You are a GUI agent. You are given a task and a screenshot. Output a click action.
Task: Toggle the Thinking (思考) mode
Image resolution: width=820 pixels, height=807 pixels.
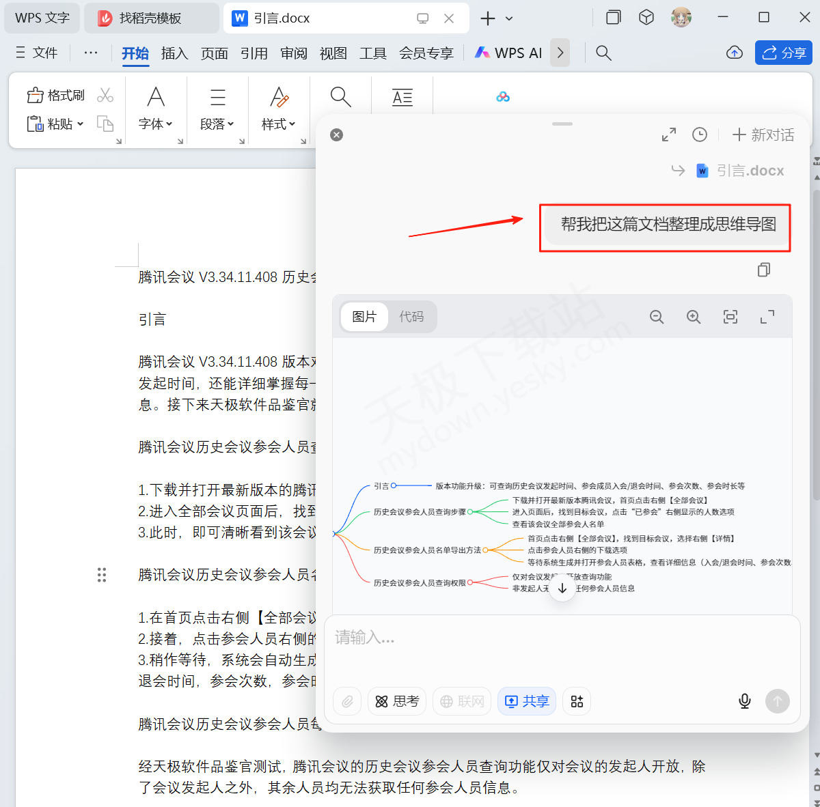coord(397,701)
